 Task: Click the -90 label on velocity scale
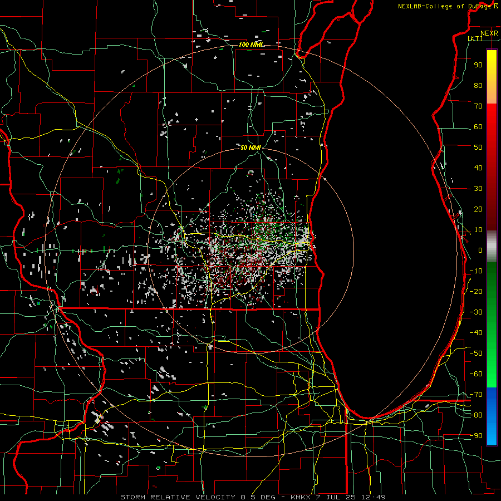pyautogui.click(x=476, y=435)
